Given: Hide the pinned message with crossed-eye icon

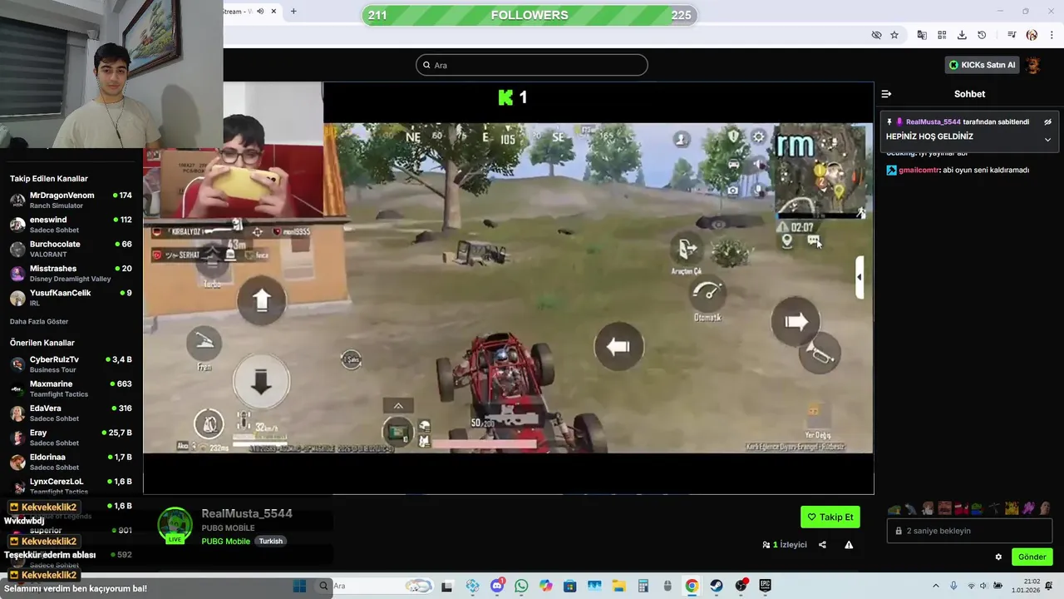Looking at the screenshot, I should point(1047,121).
